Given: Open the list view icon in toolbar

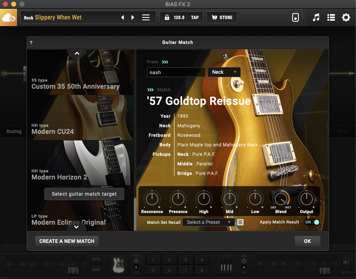Looking at the screenshot, I should [x=331, y=17].
